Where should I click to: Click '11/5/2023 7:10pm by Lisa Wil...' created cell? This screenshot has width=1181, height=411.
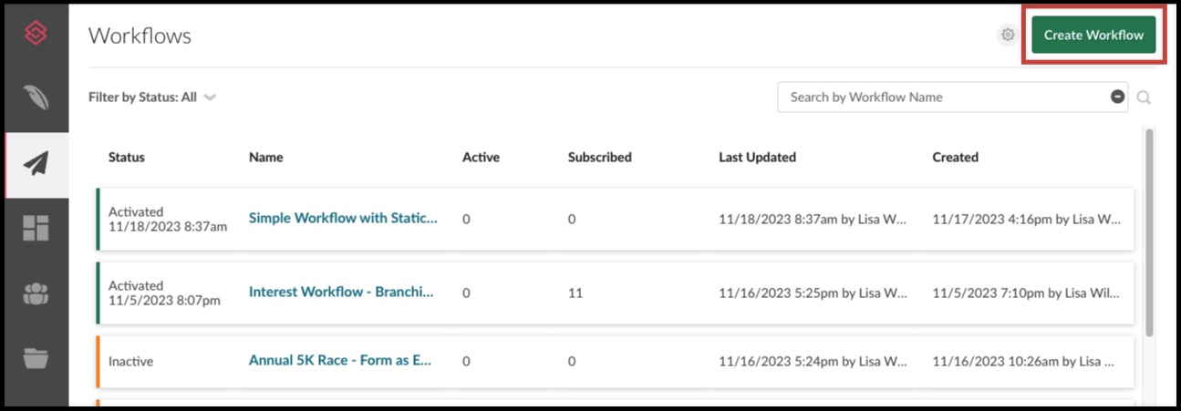point(1027,293)
